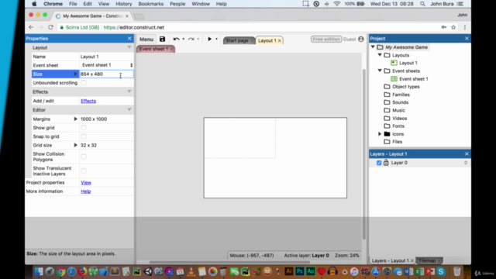Switch to the Tilemap tab
This screenshot has width=496, height=279.
(x=427, y=260)
